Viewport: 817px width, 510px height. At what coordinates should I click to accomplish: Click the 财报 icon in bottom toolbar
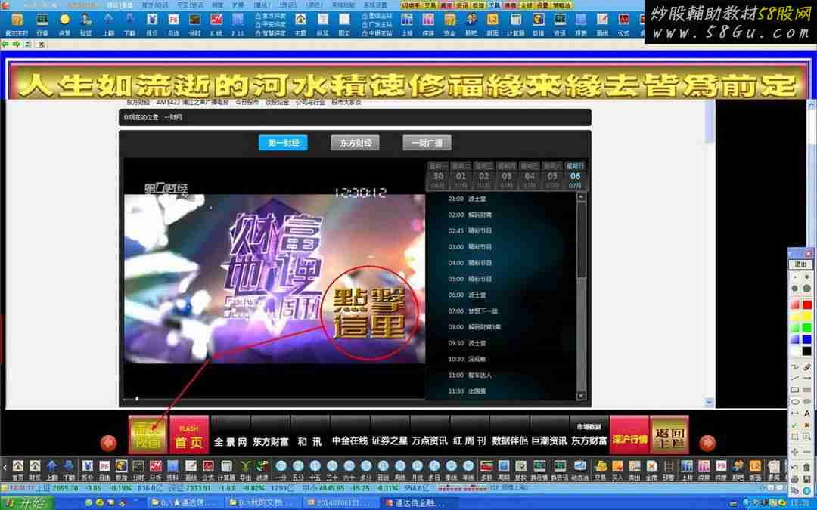click(35, 469)
